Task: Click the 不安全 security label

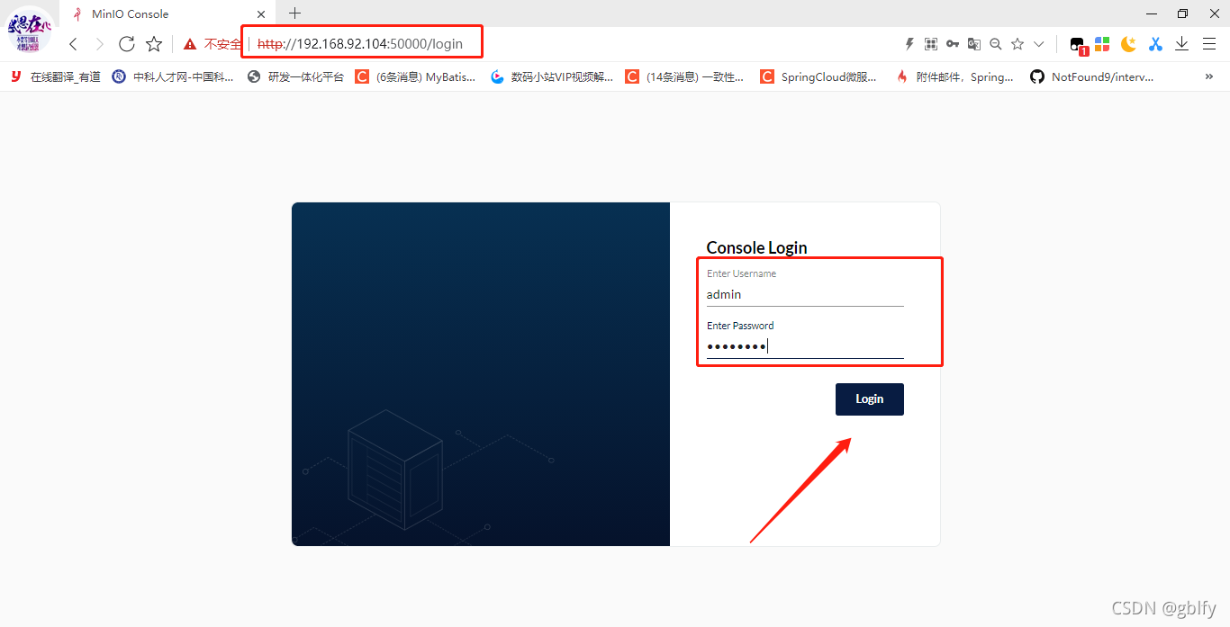Action: tap(223, 44)
